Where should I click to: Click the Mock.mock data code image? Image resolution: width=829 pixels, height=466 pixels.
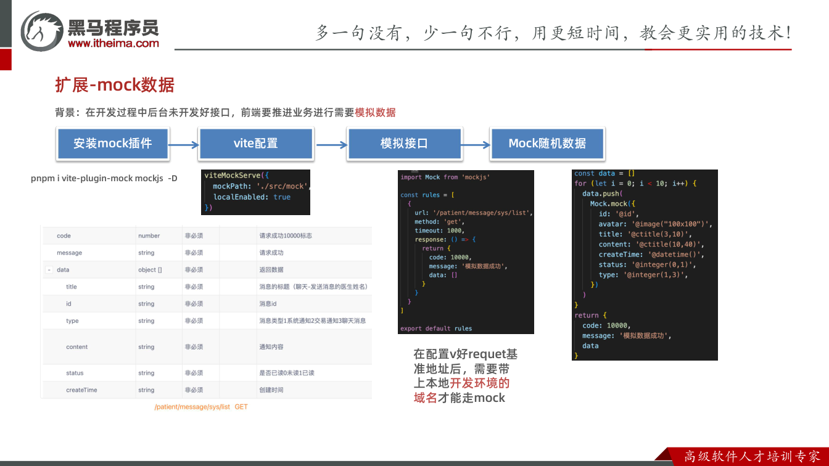(645, 265)
